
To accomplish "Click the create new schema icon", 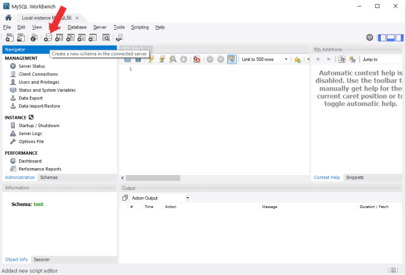I will click(48, 38).
